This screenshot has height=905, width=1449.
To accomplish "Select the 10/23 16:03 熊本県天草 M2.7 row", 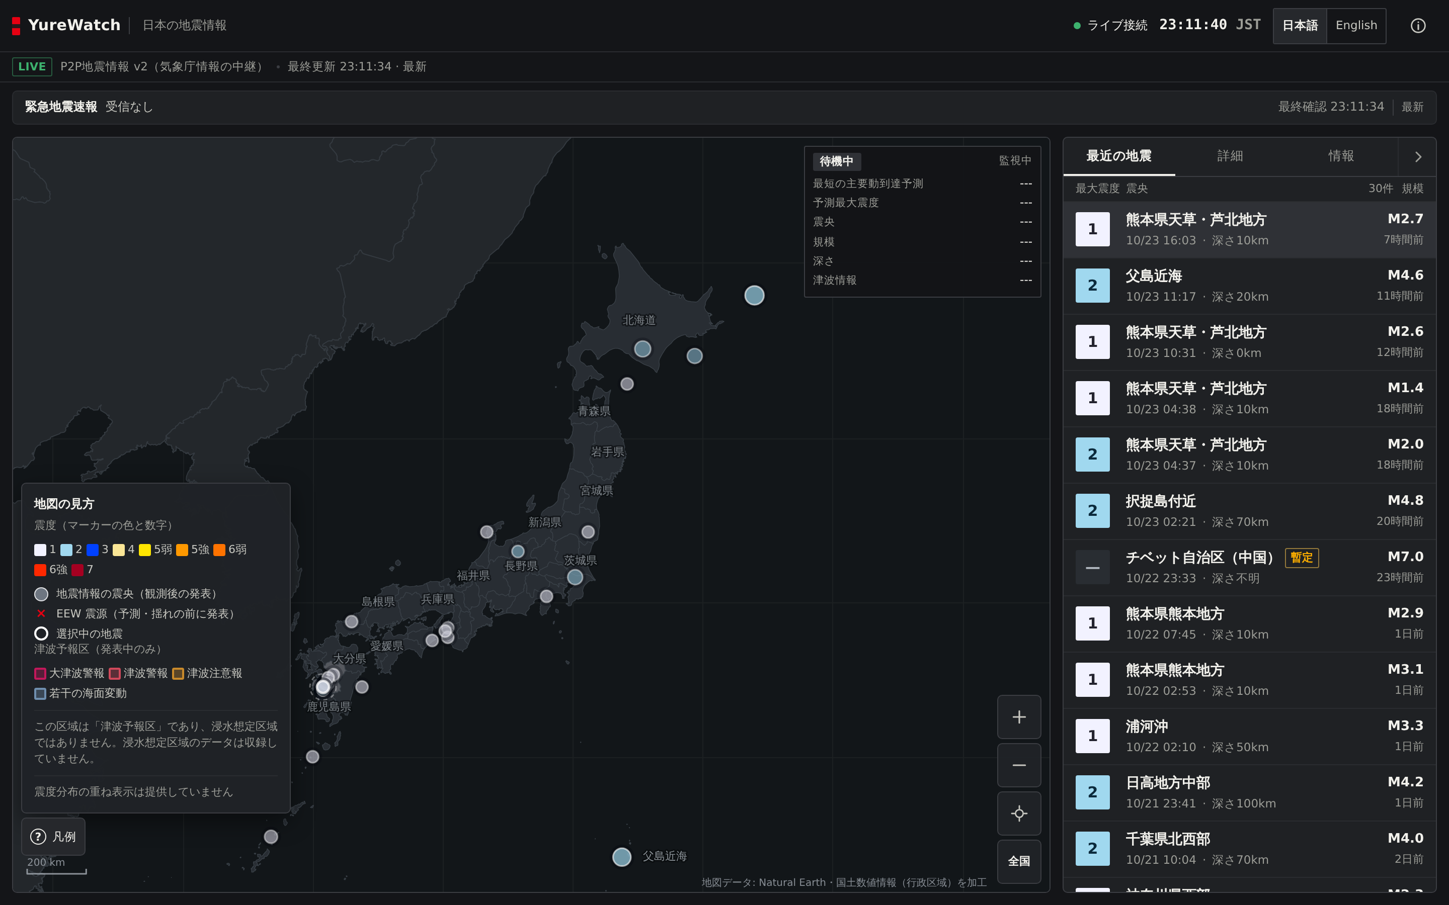I will [1249, 229].
